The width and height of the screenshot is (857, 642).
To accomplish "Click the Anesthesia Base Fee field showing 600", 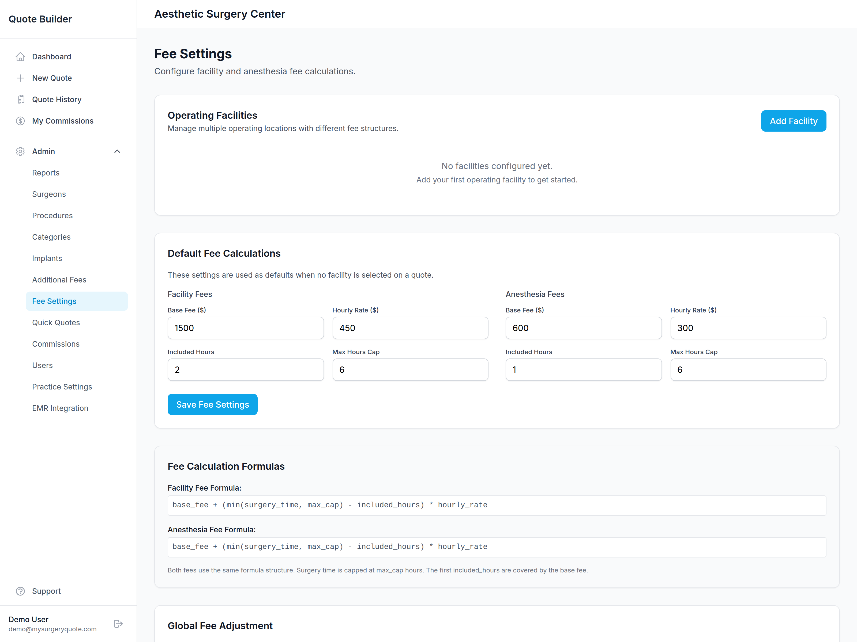I will tap(584, 328).
